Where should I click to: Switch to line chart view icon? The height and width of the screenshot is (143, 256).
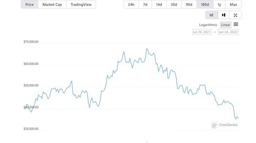coord(212,15)
